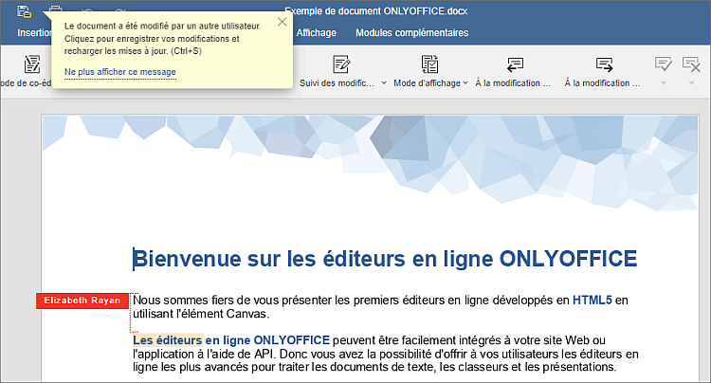This screenshot has width=711, height=383.
Task: Click the Elizabeth Rayan collaborator label
Action: click(82, 301)
